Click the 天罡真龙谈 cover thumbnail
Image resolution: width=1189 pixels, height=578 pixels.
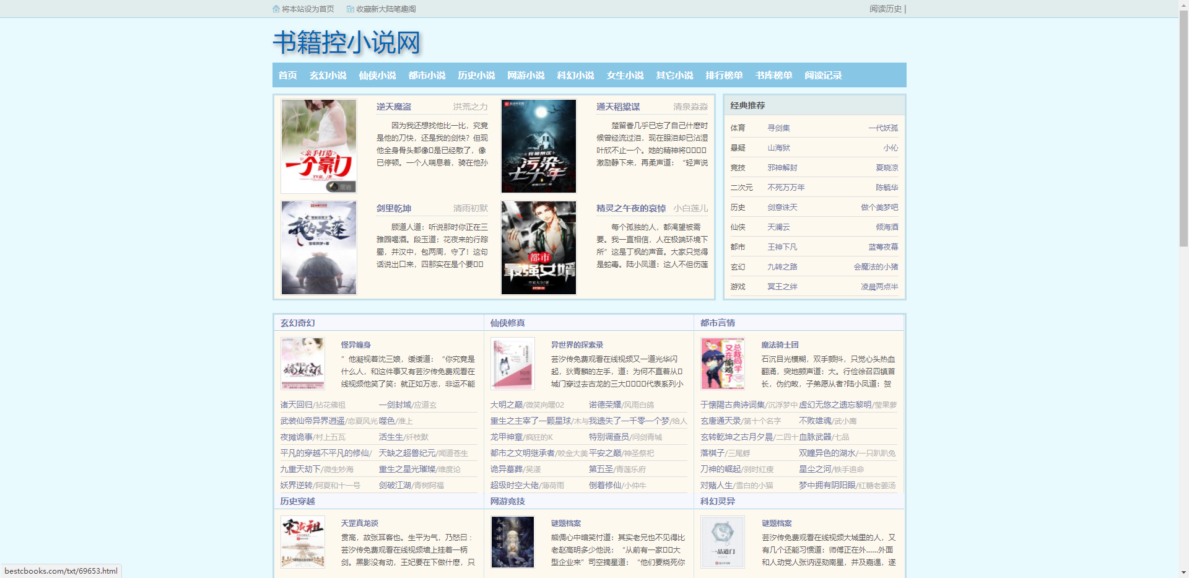[x=302, y=541]
